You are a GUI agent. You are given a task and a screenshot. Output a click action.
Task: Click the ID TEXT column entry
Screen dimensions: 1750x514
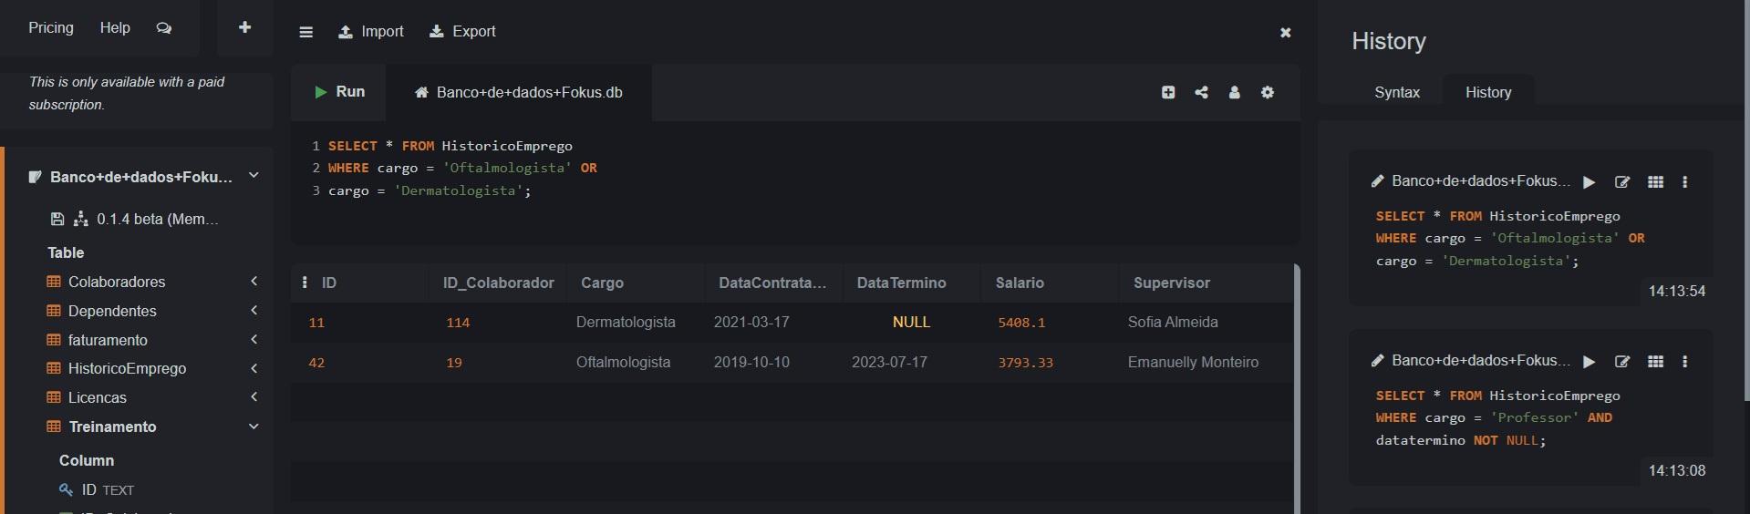coord(108,490)
